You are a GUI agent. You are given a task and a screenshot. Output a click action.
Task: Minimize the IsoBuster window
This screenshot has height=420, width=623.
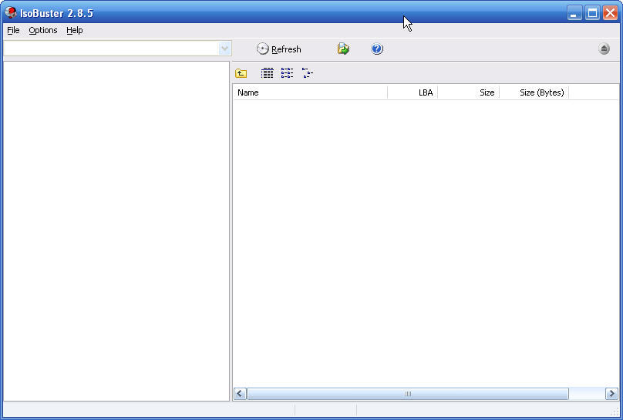click(574, 13)
